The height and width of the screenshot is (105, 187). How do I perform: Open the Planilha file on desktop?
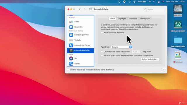pyautogui.click(x=178, y=57)
